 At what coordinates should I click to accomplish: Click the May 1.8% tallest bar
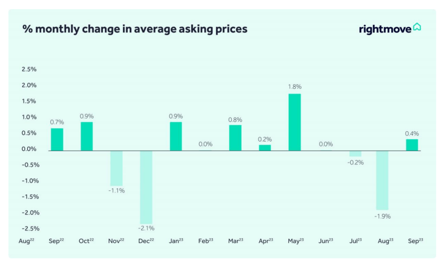click(x=294, y=122)
